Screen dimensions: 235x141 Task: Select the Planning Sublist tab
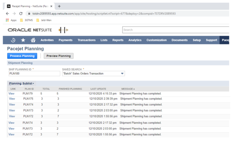21,83
